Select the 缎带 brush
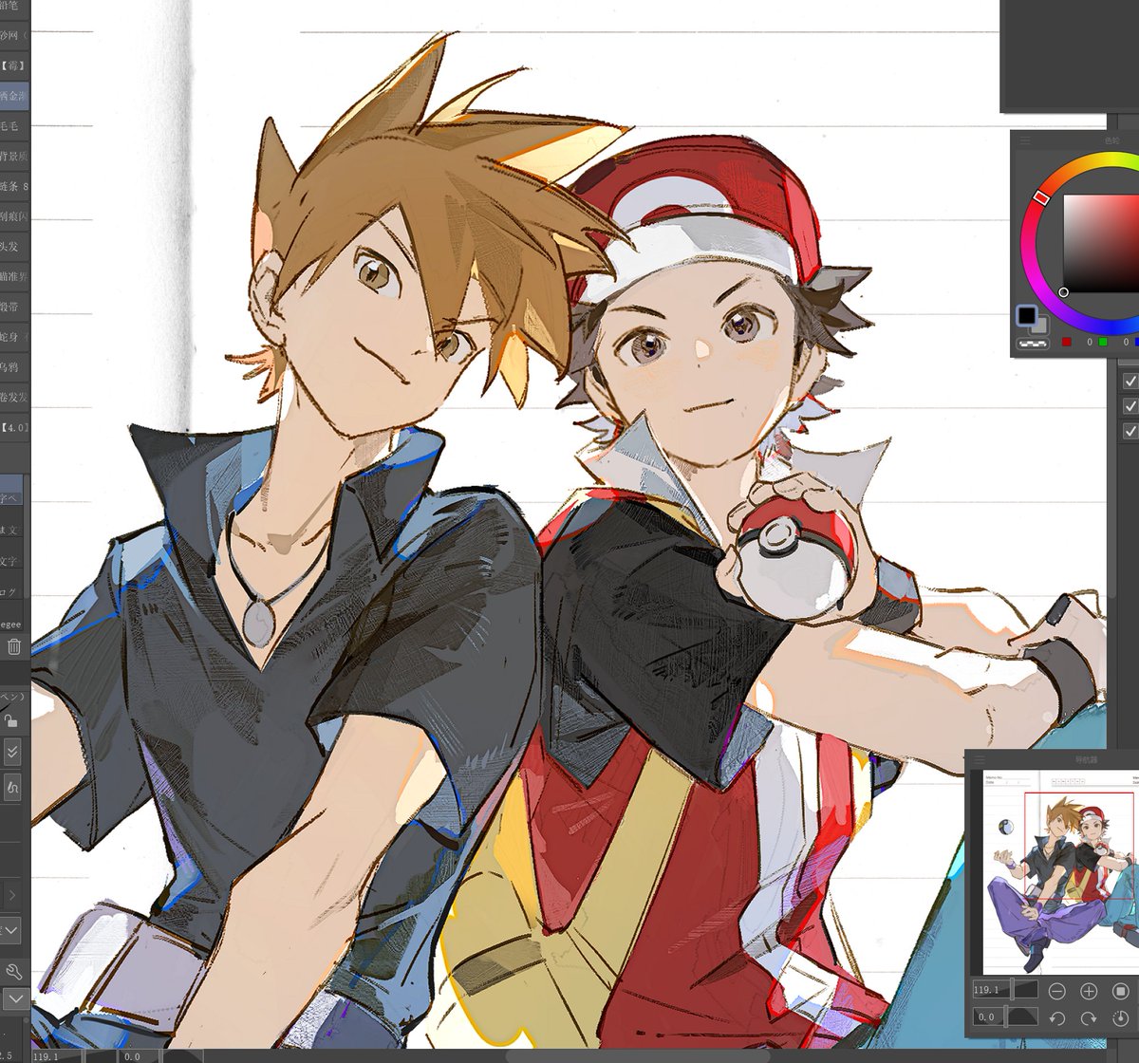 (x=14, y=307)
